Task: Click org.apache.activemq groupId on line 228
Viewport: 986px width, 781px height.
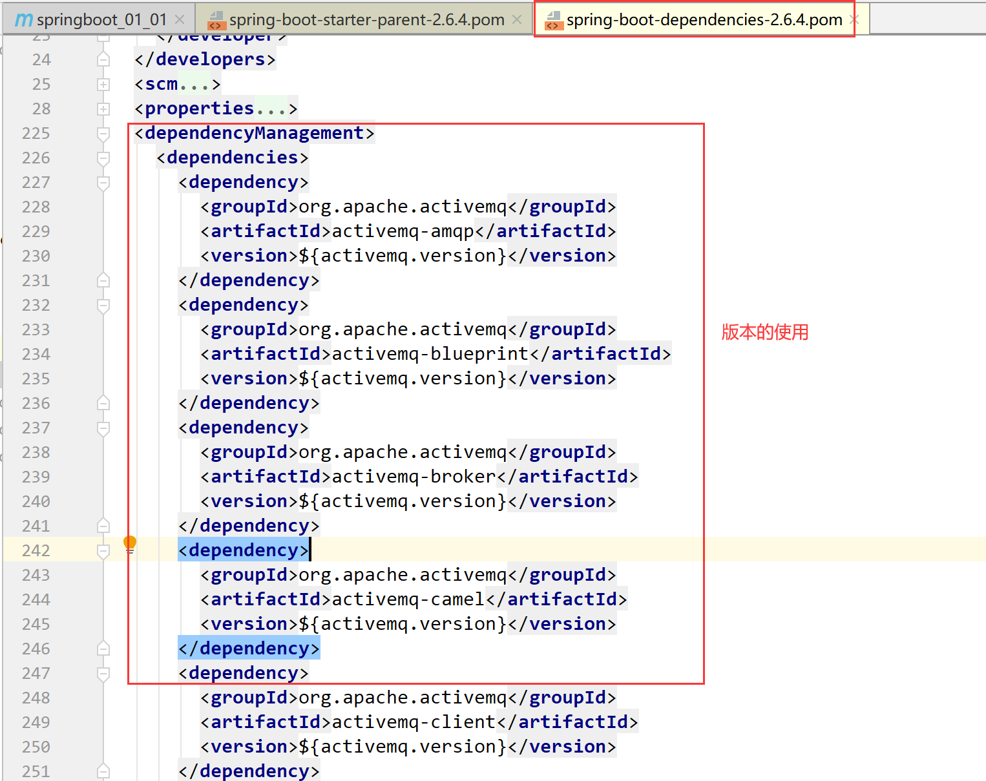Action: [403, 207]
